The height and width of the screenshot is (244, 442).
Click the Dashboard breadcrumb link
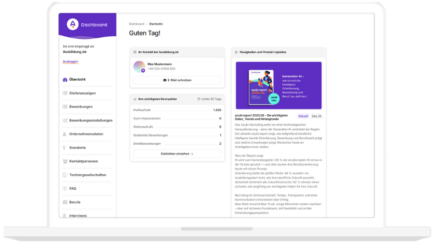click(137, 24)
